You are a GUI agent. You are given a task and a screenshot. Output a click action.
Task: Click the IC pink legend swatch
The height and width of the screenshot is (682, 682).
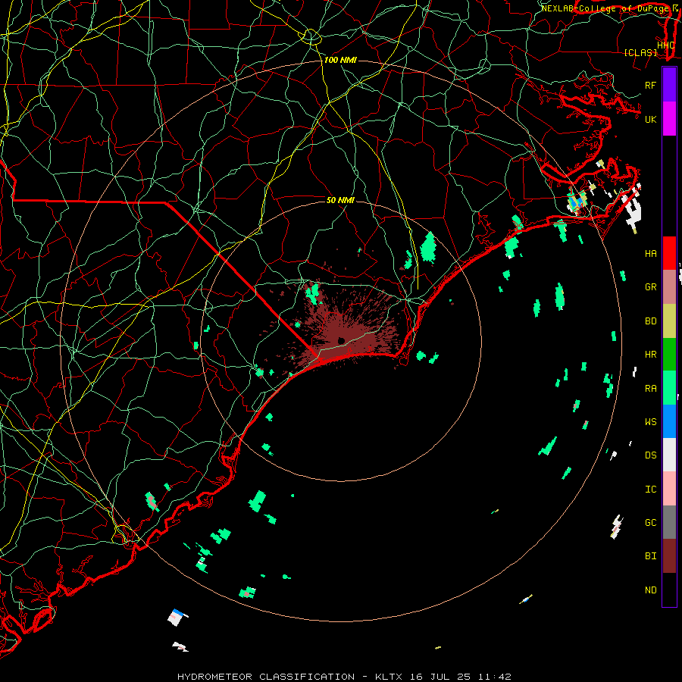tap(669, 489)
